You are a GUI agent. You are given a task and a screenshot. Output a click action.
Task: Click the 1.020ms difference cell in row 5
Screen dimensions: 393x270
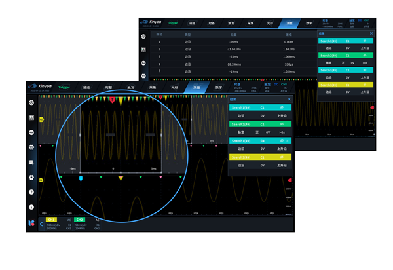click(x=289, y=71)
